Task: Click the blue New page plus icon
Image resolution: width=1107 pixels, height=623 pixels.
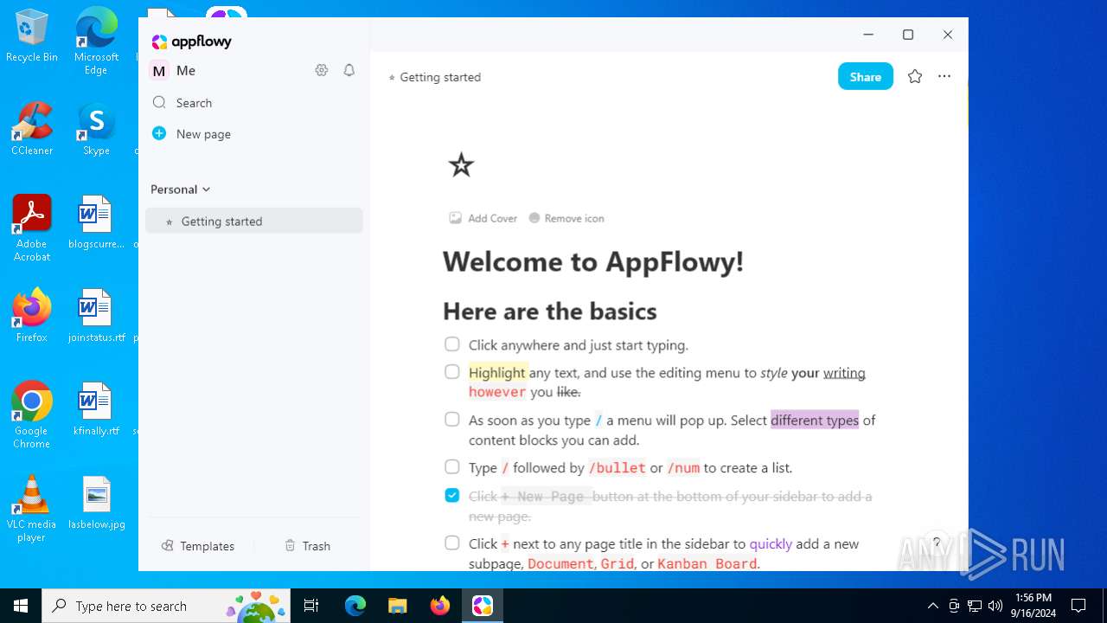Action: [159, 133]
